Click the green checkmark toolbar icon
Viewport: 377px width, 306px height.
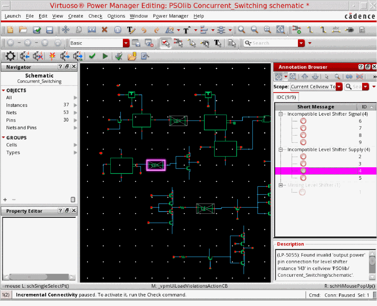(92, 56)
